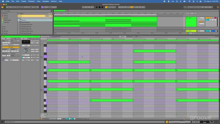This screenshot has width=220, height=124.
Task: Open the global quantization 1 Bar dropdown
Action: tap(36, 7)
